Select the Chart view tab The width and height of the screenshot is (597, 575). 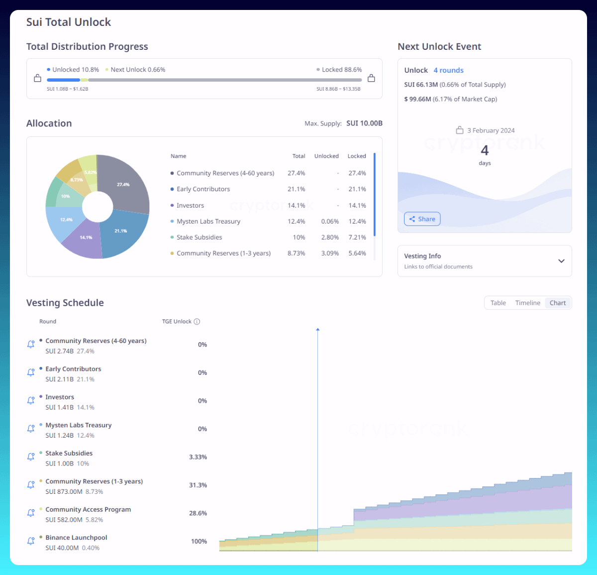(558, 303)
